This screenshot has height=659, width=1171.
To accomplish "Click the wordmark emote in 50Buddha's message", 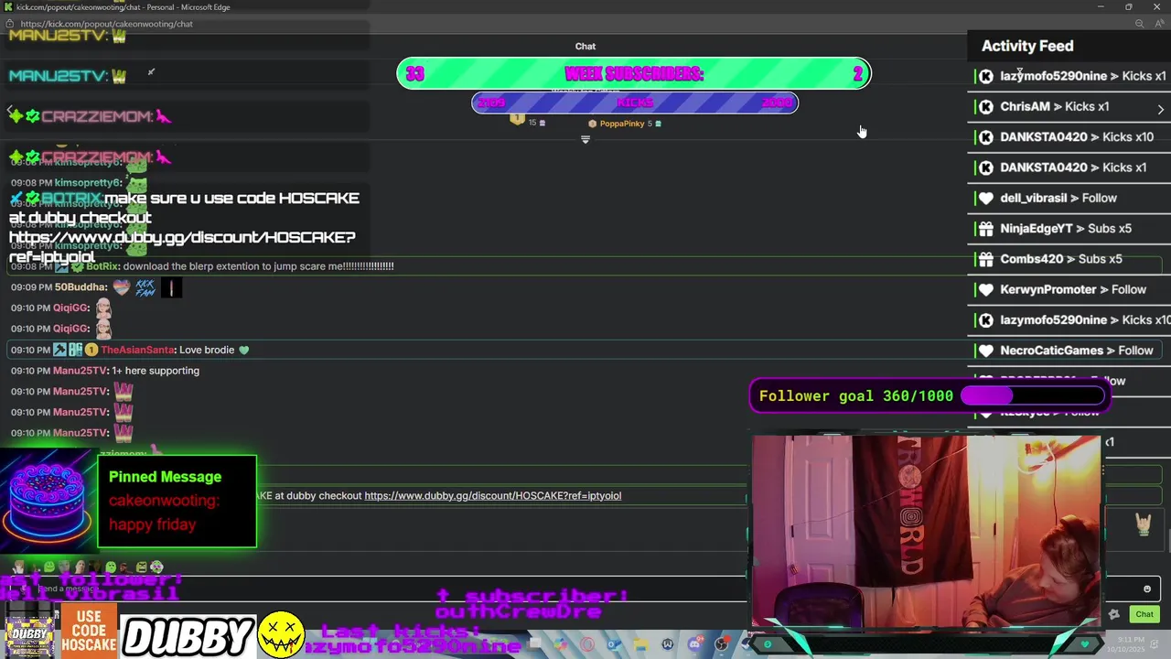I will (x=145, y=288).
